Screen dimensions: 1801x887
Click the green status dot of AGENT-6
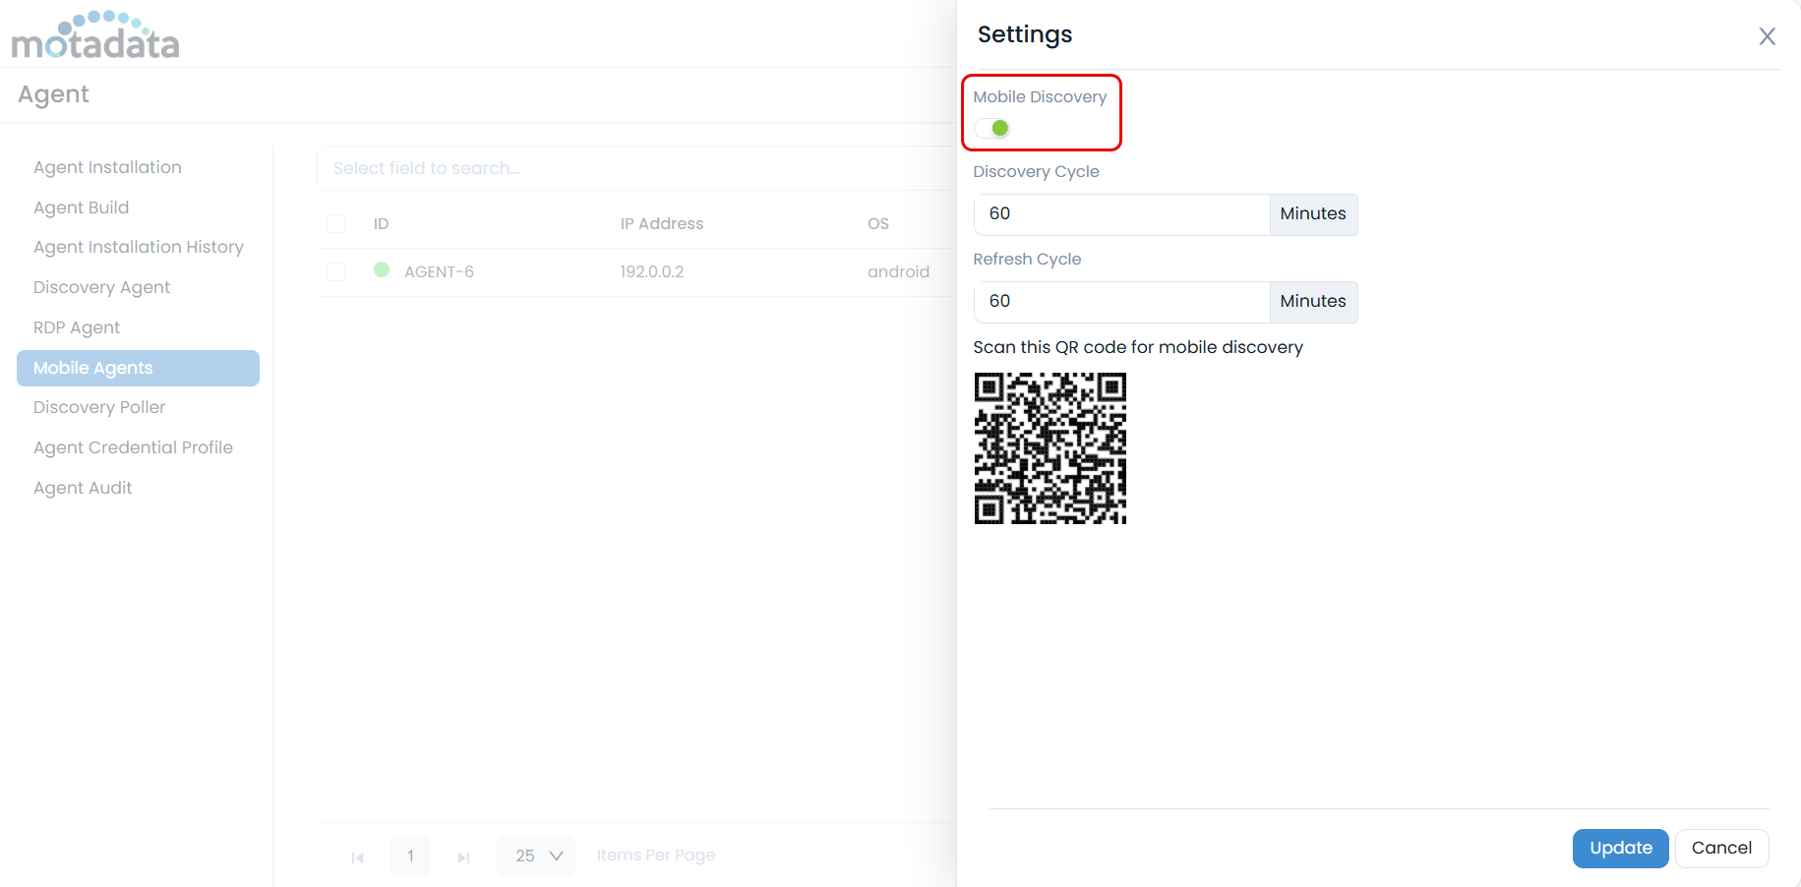[x=382, y=269]
